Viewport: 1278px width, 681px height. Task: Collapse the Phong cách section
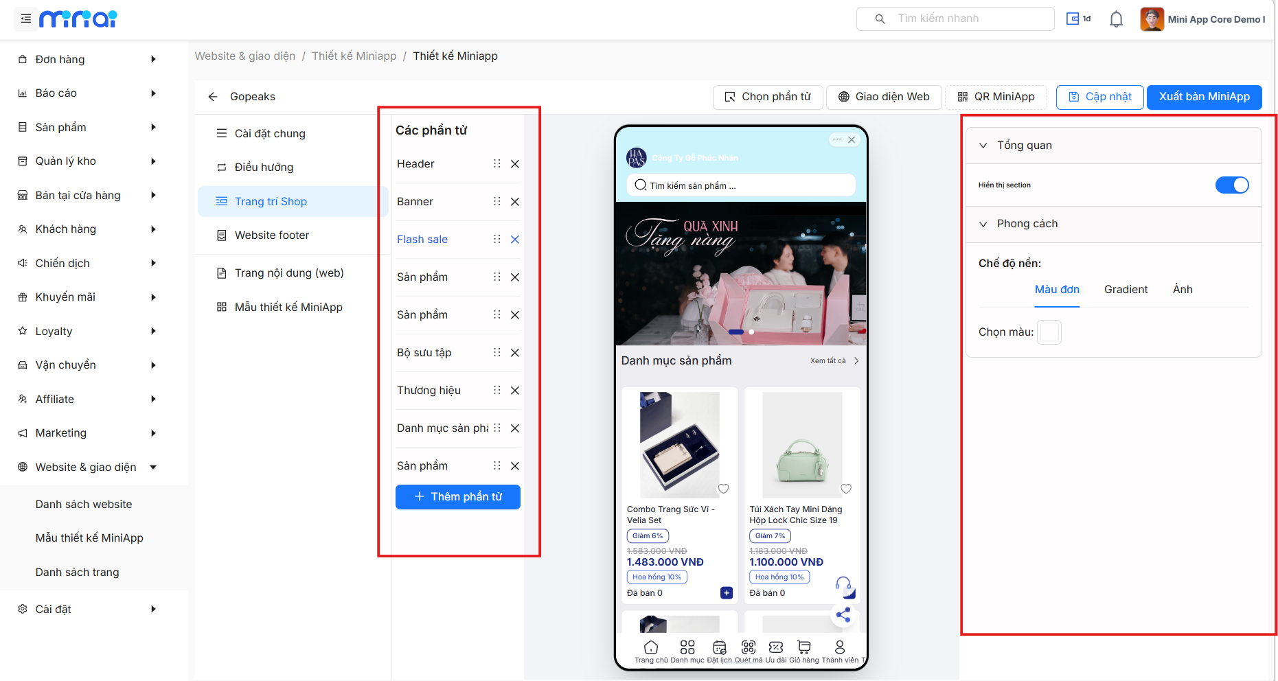click(983, 224)
